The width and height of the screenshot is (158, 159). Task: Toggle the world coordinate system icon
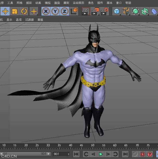pos(74,11)
